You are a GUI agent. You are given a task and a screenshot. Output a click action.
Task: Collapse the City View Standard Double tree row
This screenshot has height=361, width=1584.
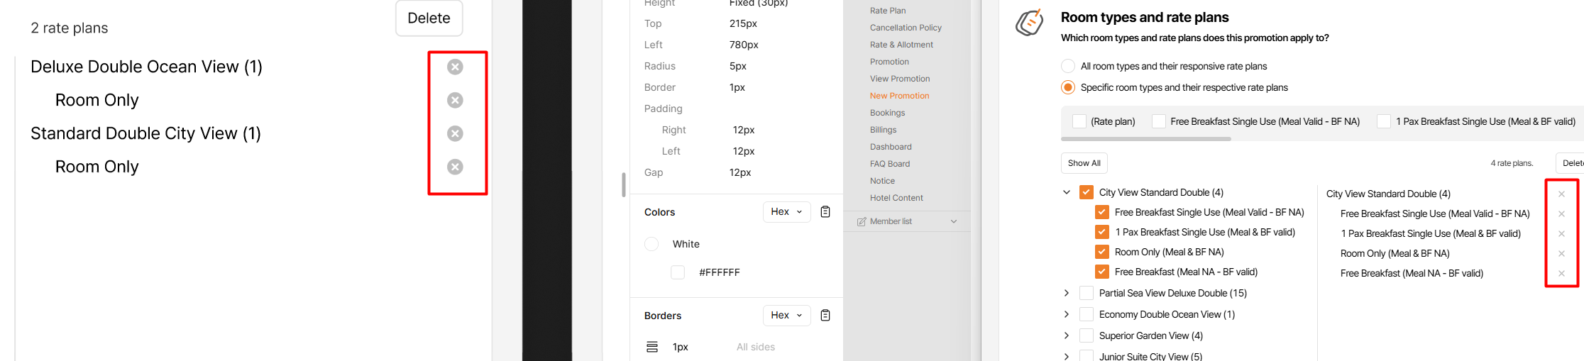pyautogui.click(x=1066, y=192)
